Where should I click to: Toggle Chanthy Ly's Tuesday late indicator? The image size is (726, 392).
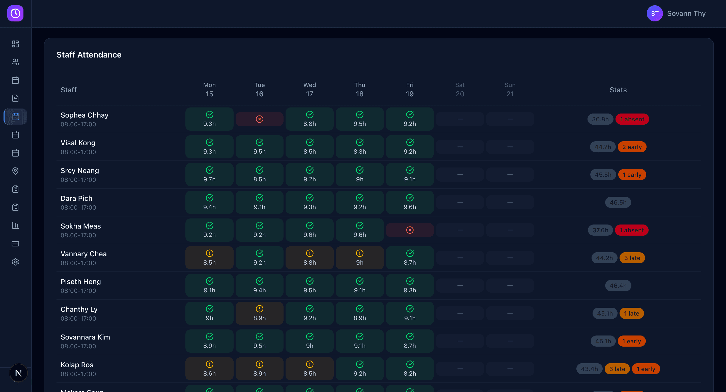coord(259,313)
